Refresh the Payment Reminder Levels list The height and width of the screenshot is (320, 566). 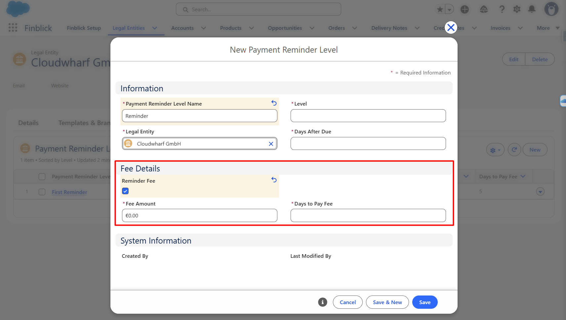coord(514,150)
